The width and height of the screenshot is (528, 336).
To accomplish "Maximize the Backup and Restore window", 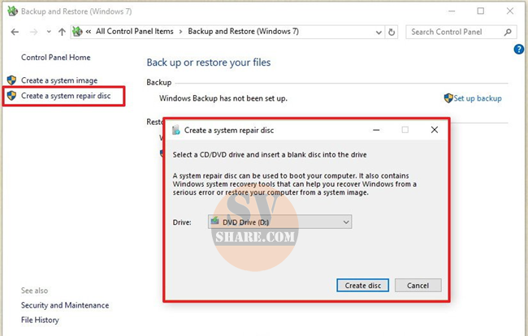I will [481, 11].
